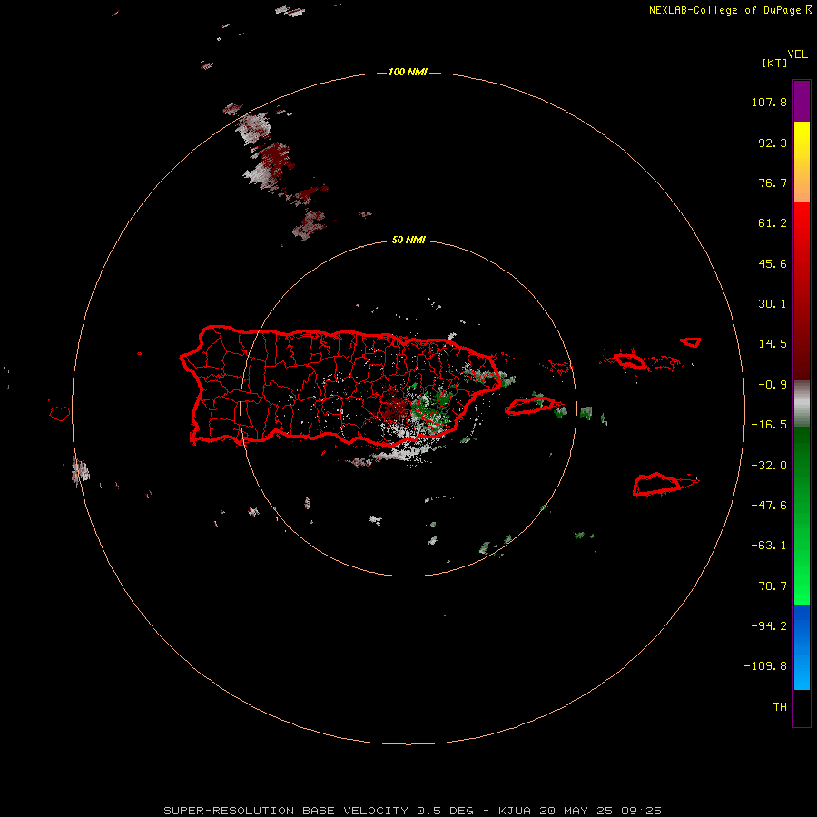Click the 100 NMI range ring label
Image resolution: width=817 pixels, height=817 pixels.
(x=408, y=72)
